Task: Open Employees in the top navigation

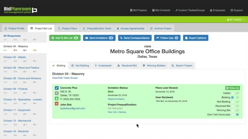Action: tap(218, 10)
